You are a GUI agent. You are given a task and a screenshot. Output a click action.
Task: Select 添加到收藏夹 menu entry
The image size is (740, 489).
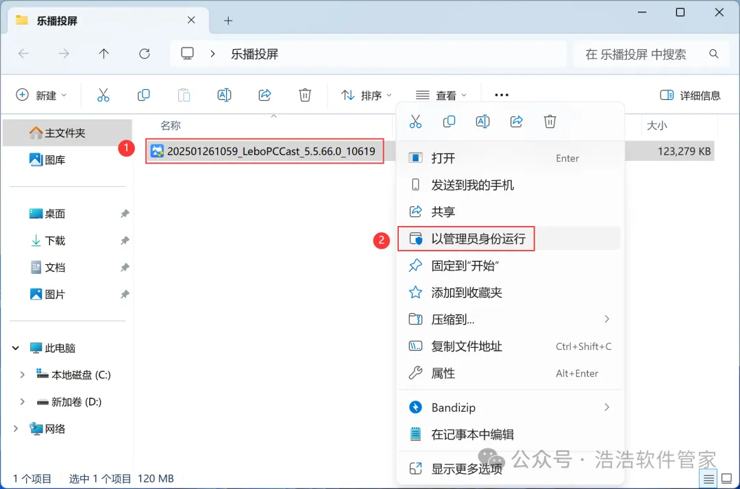tap(510, 292)
